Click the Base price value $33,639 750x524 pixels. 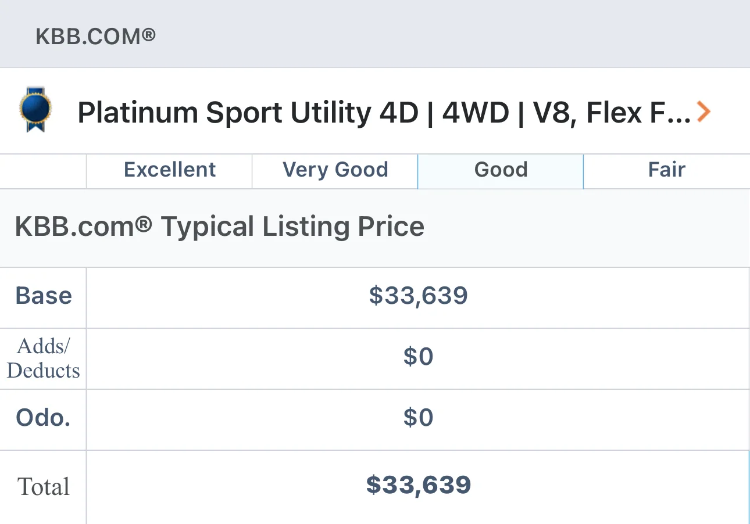[x=418, y=296]
